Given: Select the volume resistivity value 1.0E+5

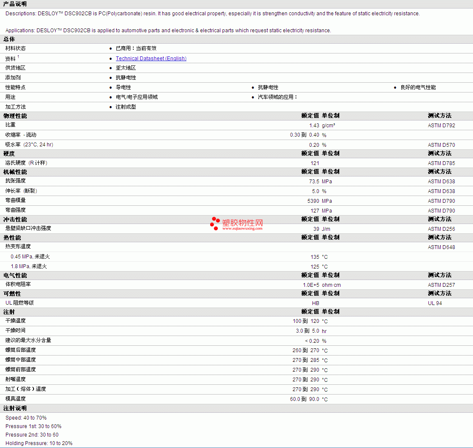Looking at the screenshot, I should [x=311, y=285].
